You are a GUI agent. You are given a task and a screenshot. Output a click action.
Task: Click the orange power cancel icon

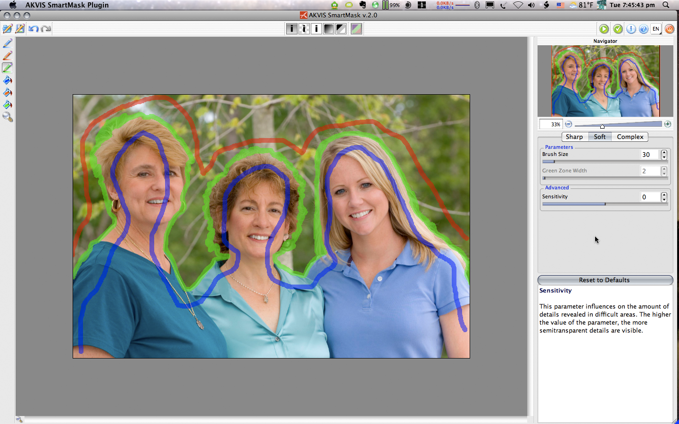[x=670, y=29]
